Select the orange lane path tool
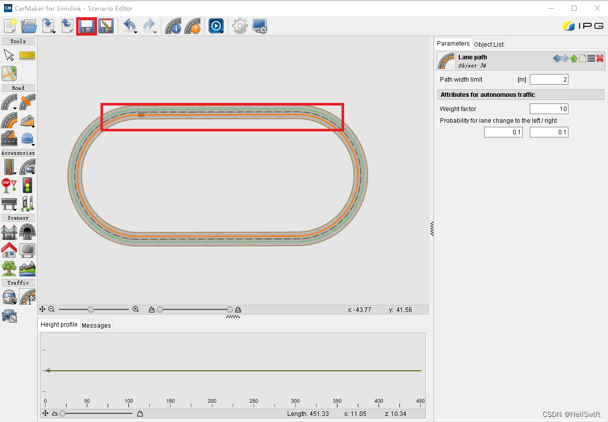Viewport: 608px width, 422px height. coord(9,120)
